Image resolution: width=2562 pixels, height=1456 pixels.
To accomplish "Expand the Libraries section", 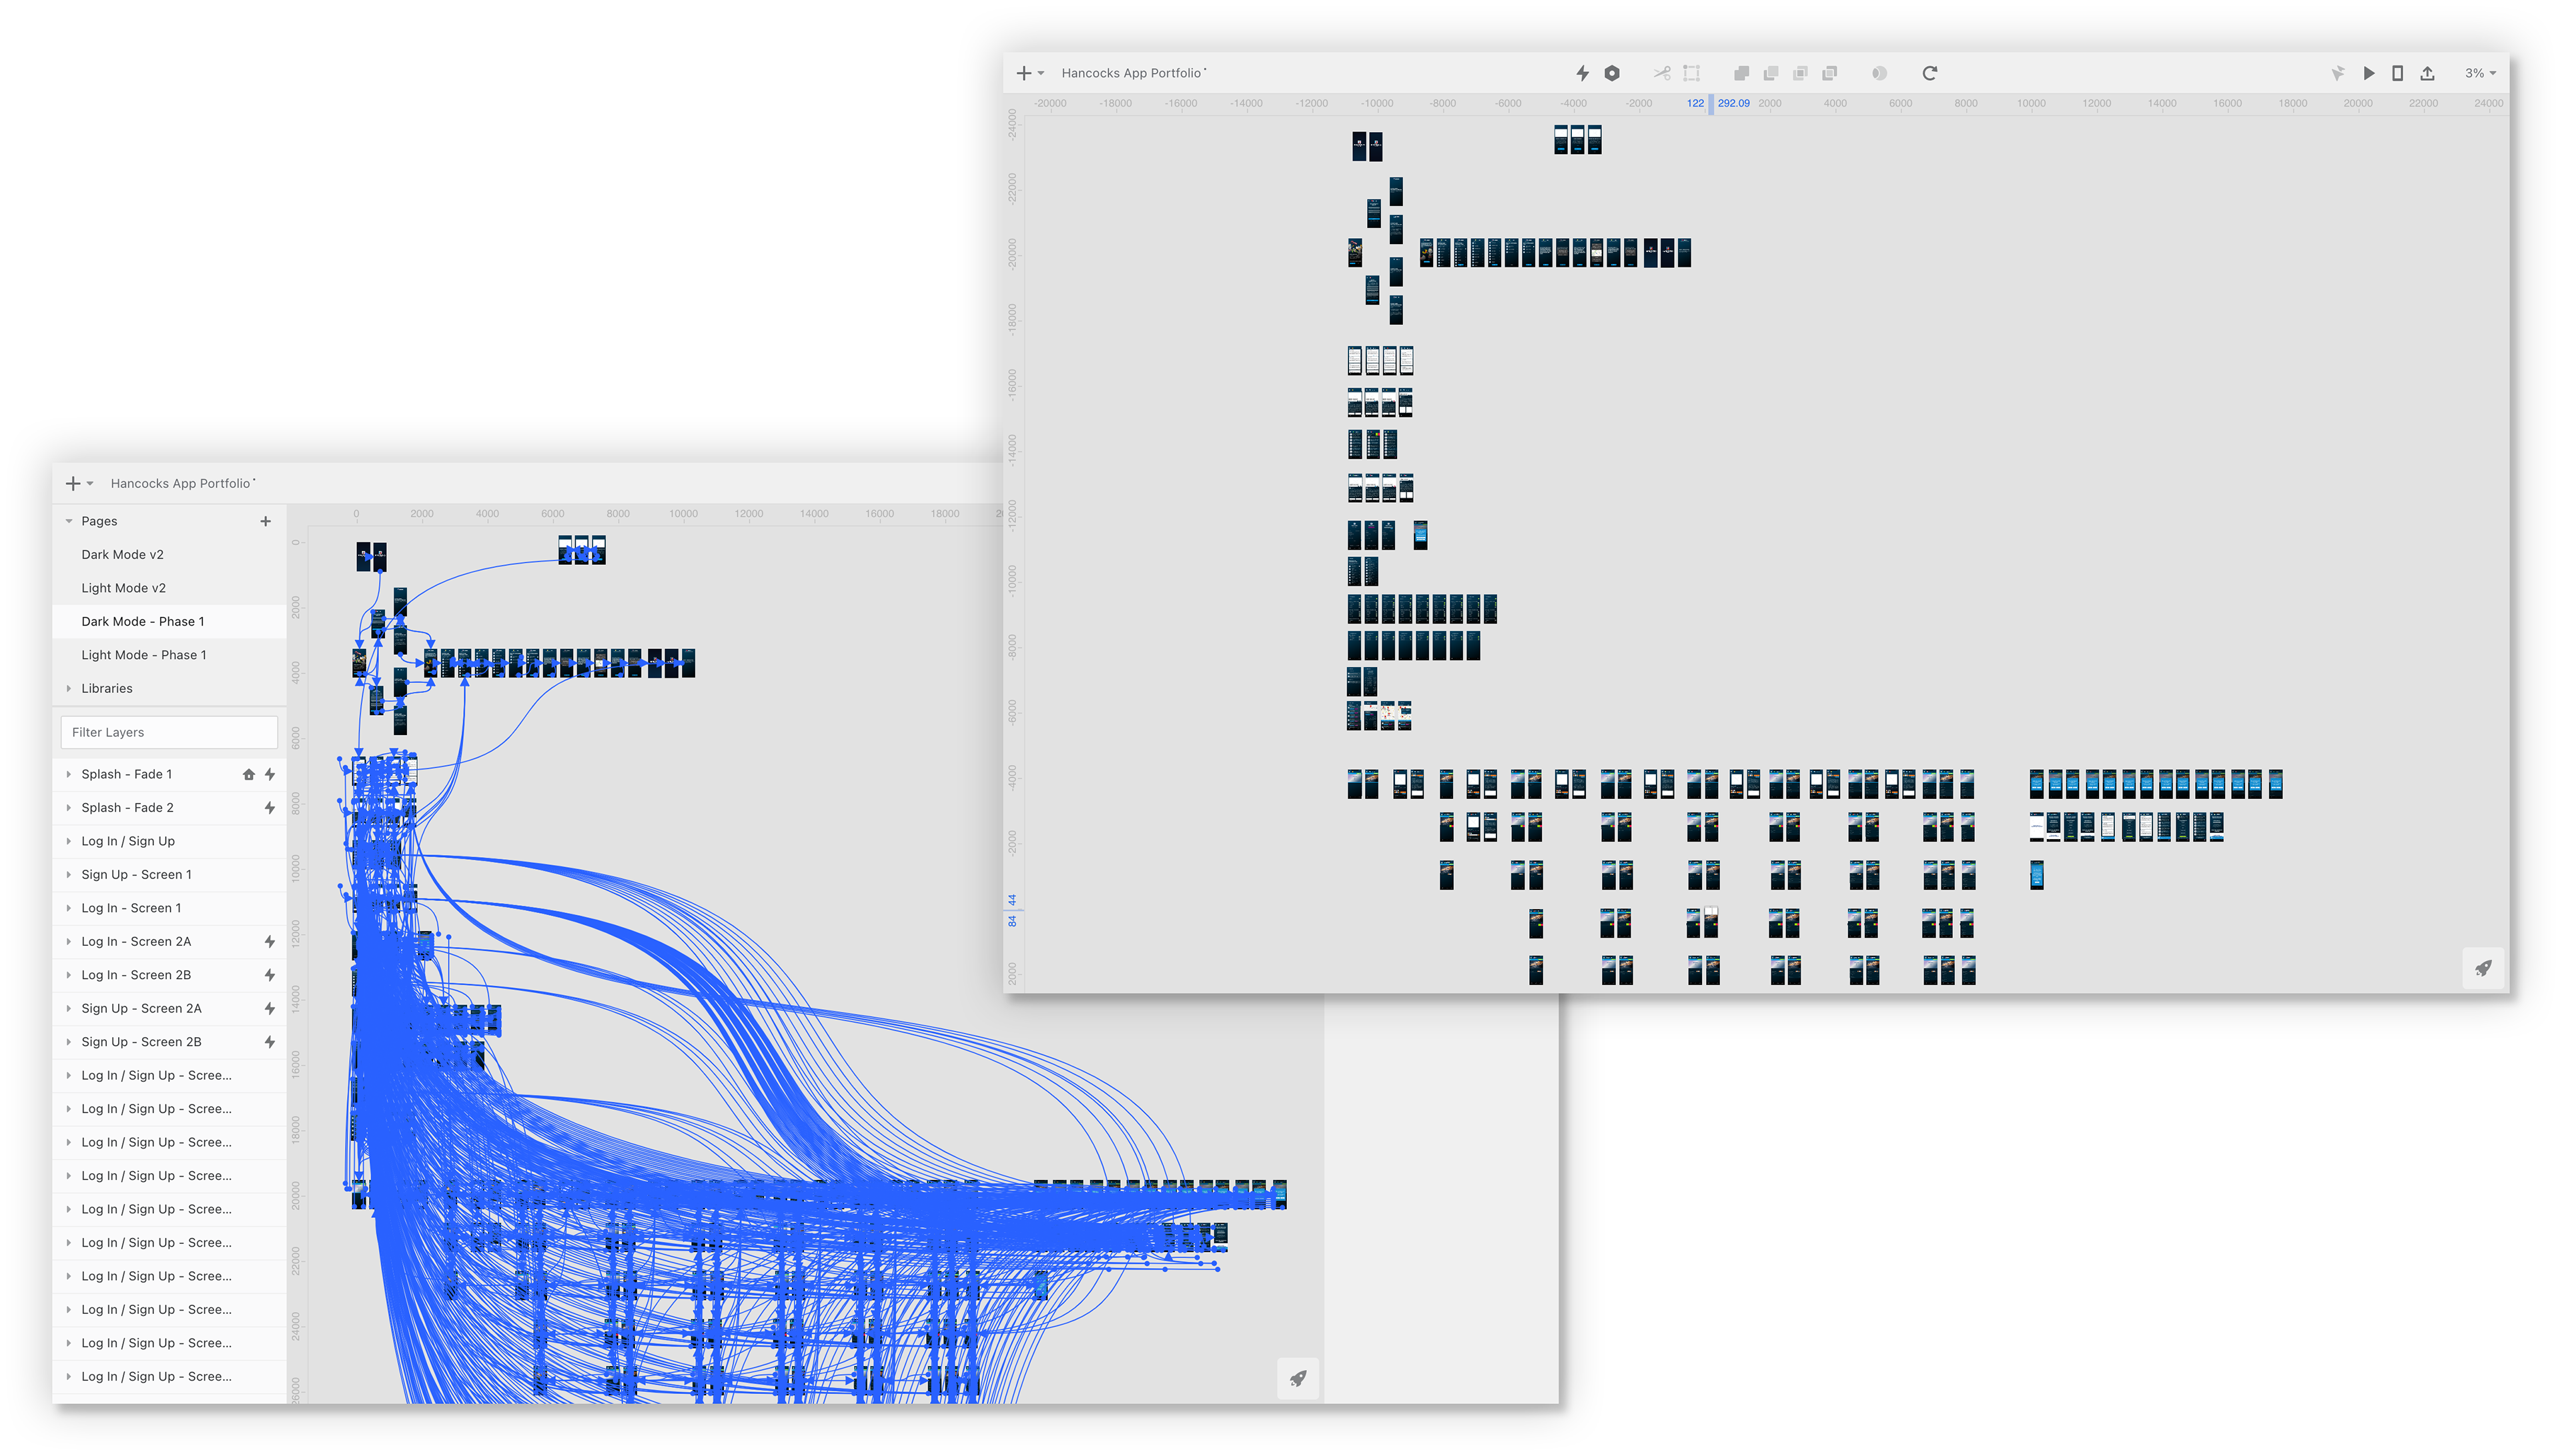I will pyautogui.click(x=69, y=688).
